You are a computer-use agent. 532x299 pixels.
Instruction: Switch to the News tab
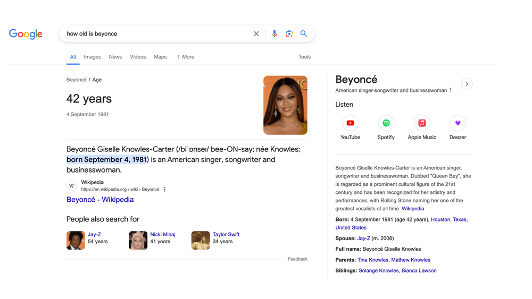115,57
